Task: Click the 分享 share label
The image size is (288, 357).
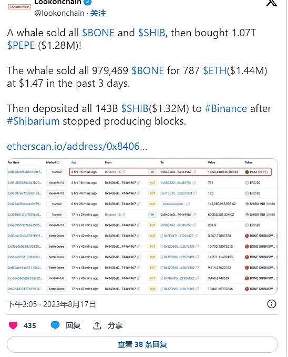Action: coord(115,325)
